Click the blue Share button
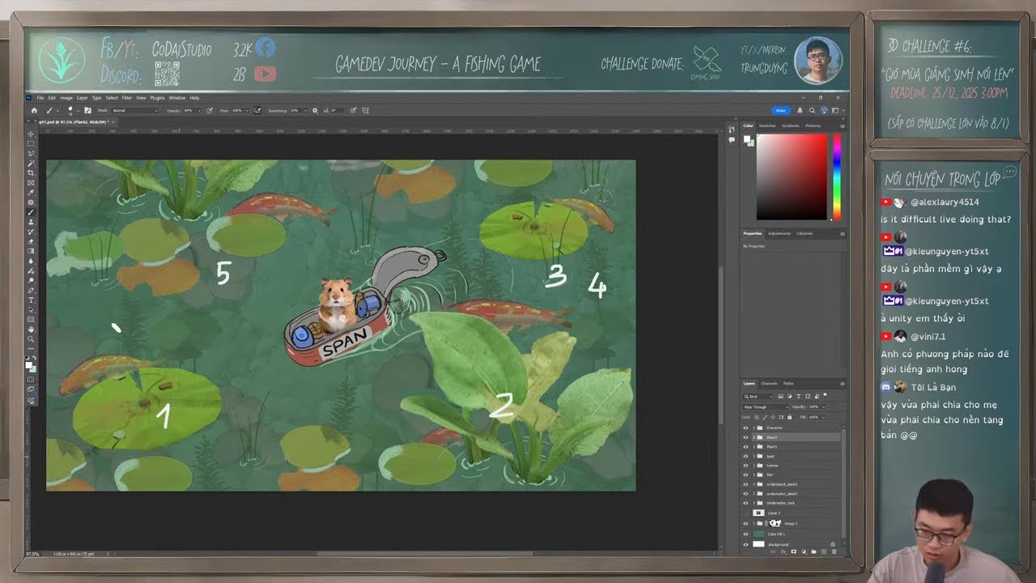This screenshot has height=583, width=1036. coord(780,110)
